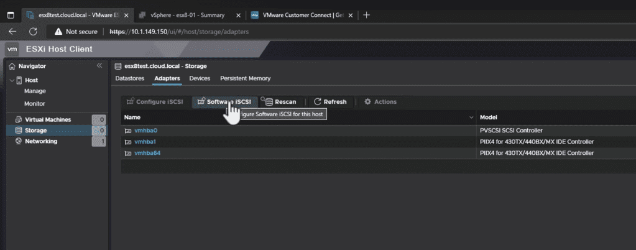Screen dimensions: 636x250
Task: Select Host in the Navigator
Action: click(x=31, y=80)
